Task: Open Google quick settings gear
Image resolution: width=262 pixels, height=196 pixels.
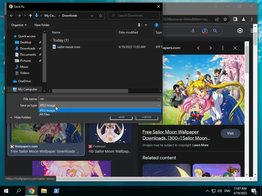Action: click(240, 31)
